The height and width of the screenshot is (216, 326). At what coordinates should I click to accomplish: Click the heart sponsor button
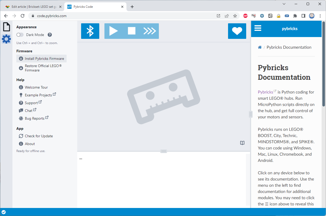pos(237,31)
